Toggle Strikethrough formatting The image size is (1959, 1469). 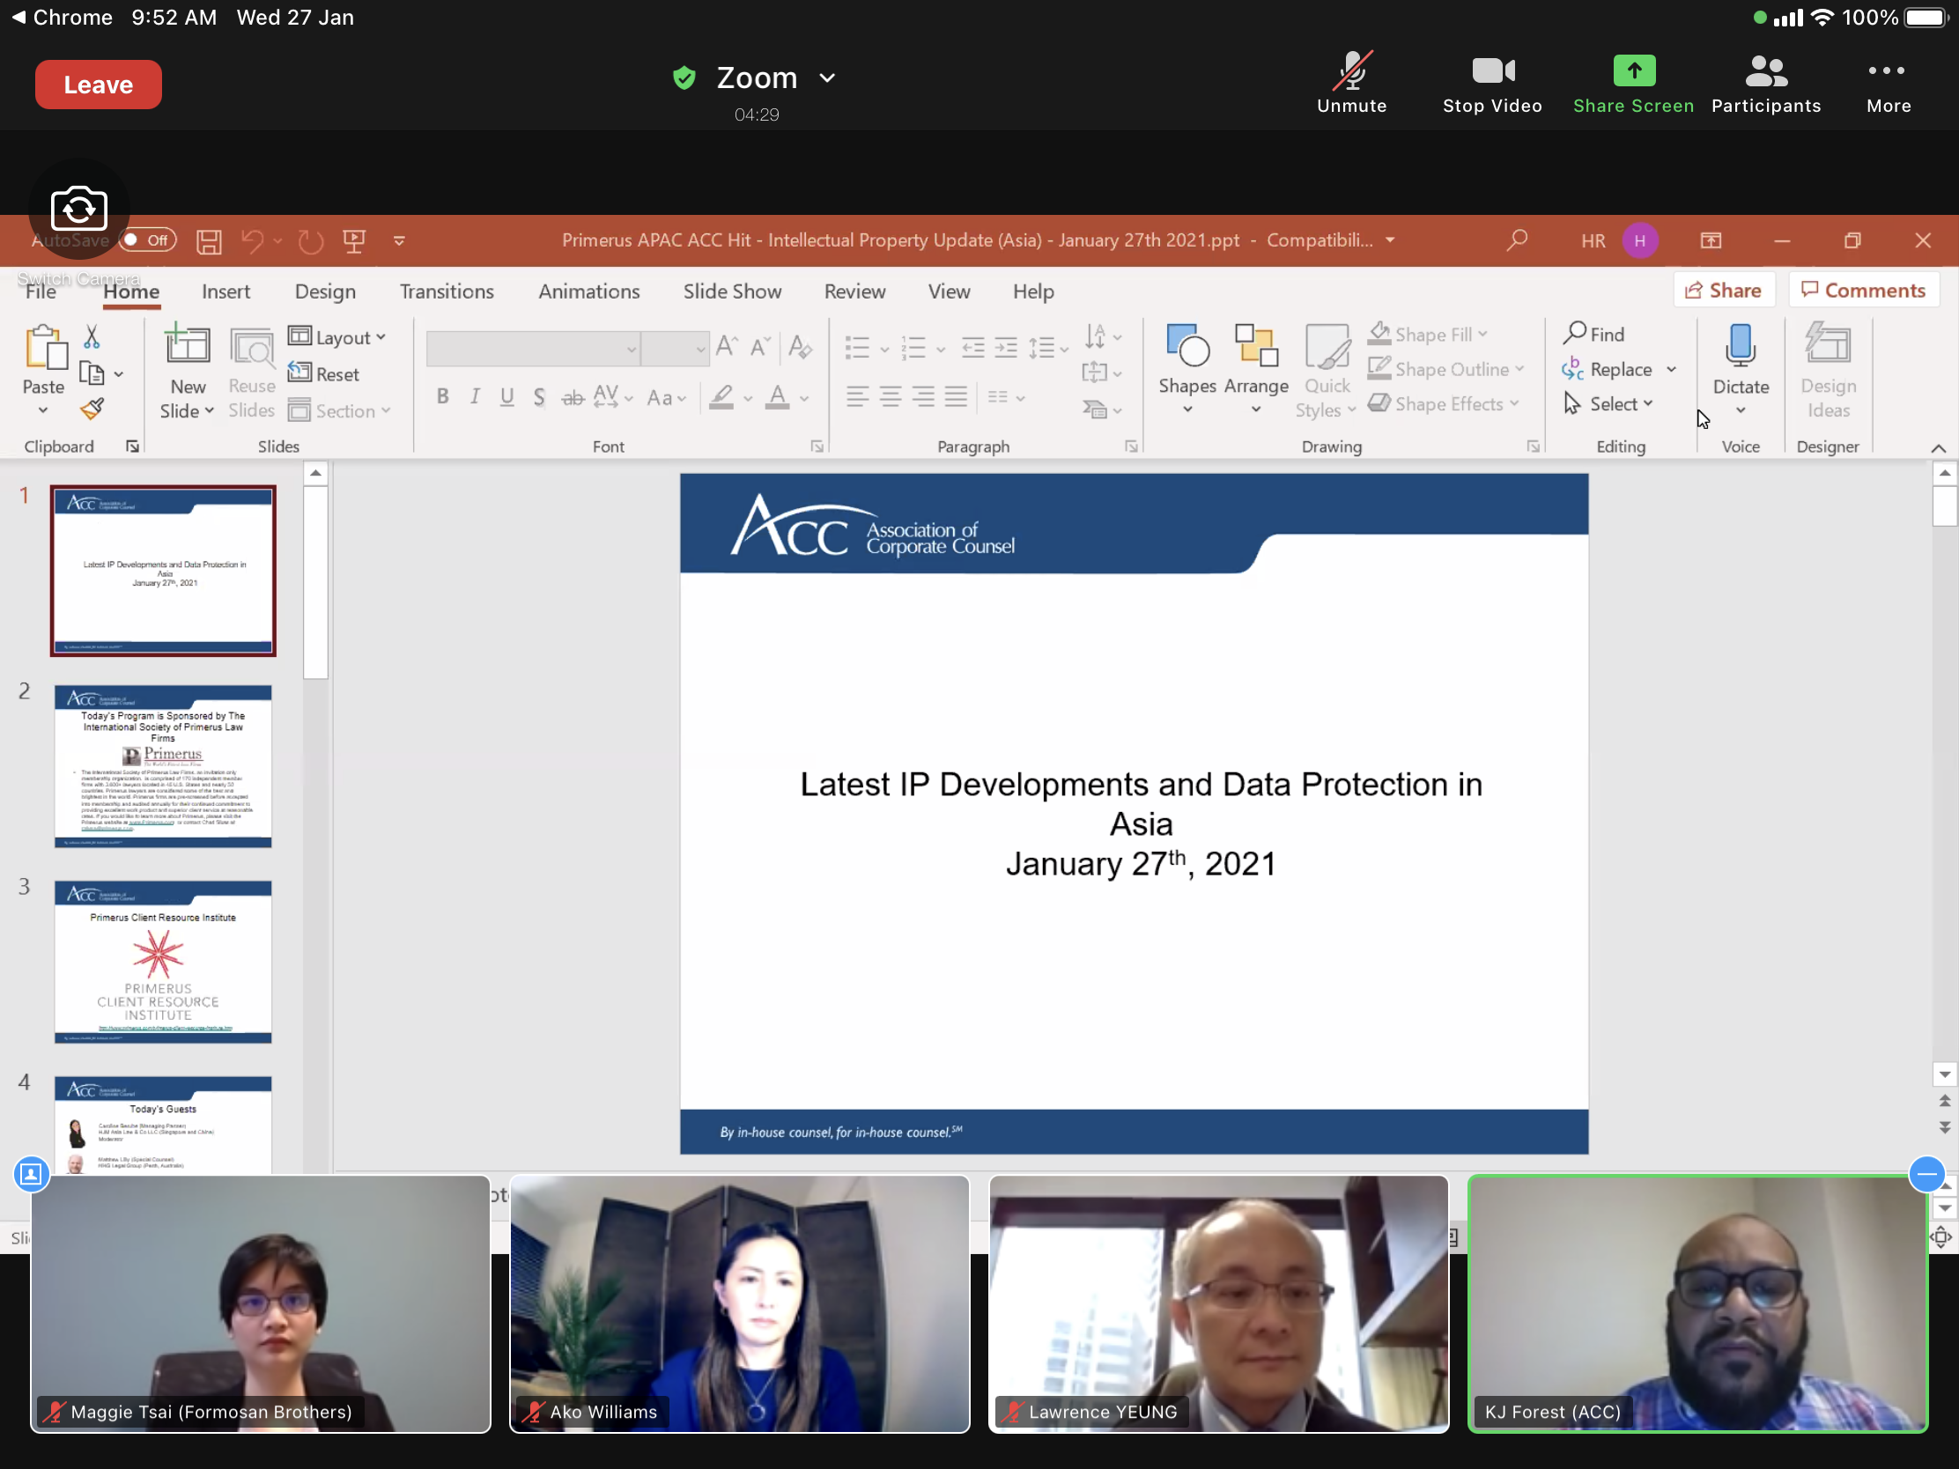coord(573,397)
